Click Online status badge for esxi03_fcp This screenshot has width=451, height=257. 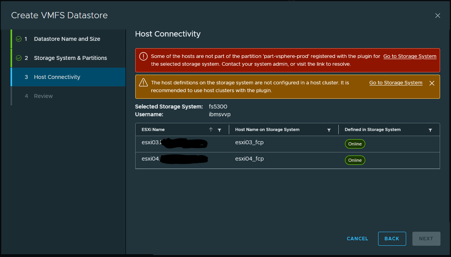click(x=355, y=144)
